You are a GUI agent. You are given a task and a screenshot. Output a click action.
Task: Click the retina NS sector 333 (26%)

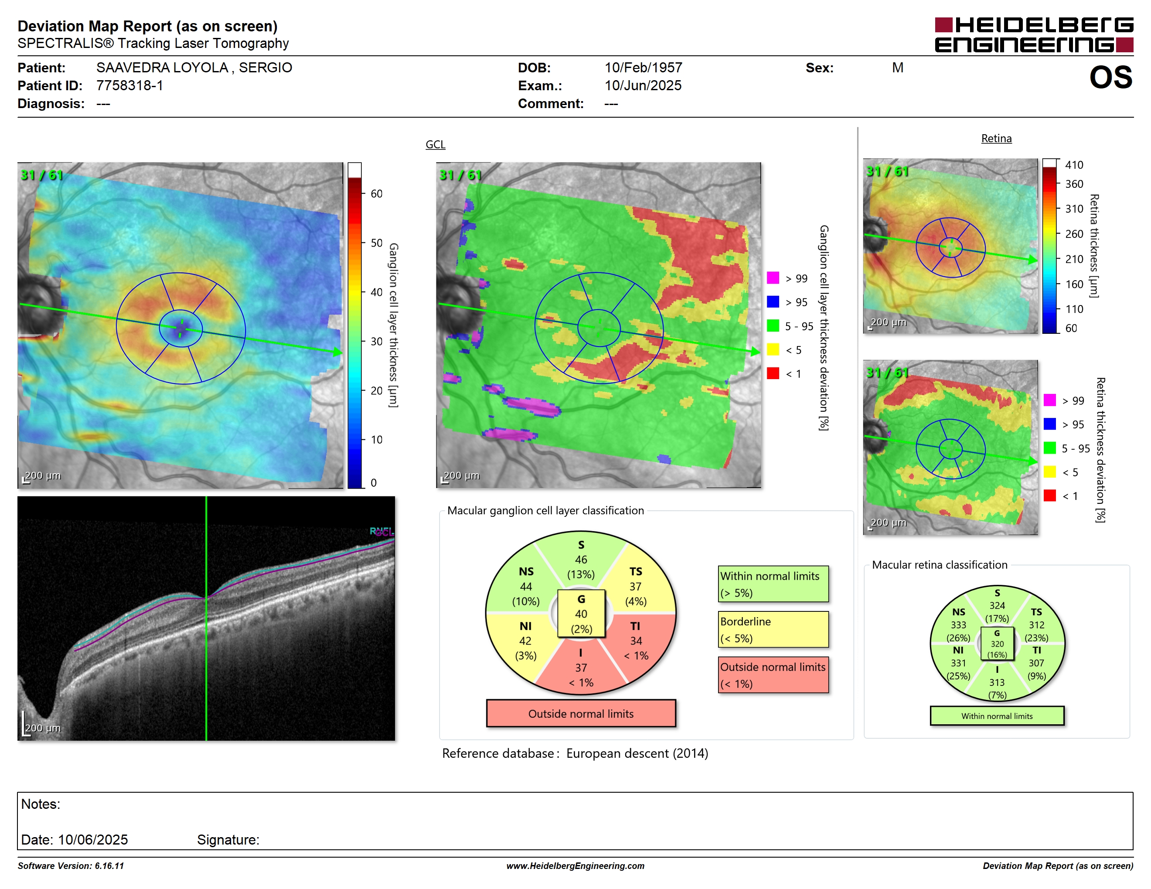(x=958, y=624)
